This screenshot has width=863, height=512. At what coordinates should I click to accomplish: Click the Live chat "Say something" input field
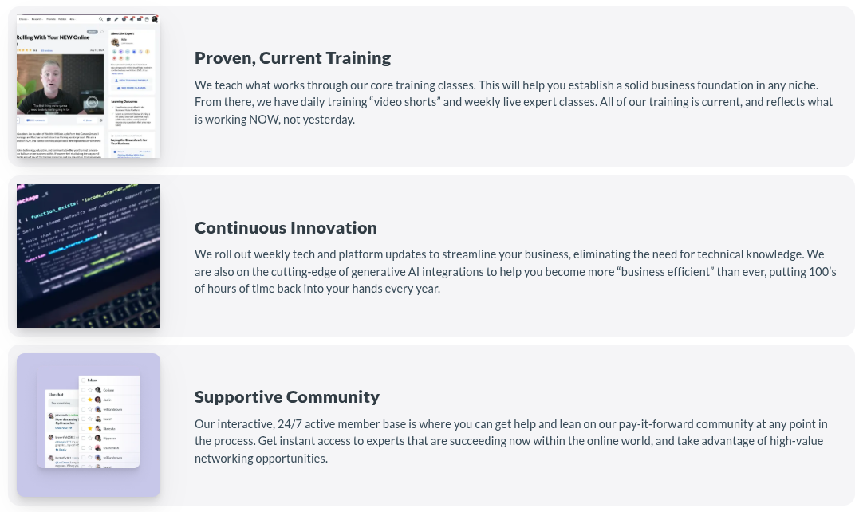pos(61,403)
